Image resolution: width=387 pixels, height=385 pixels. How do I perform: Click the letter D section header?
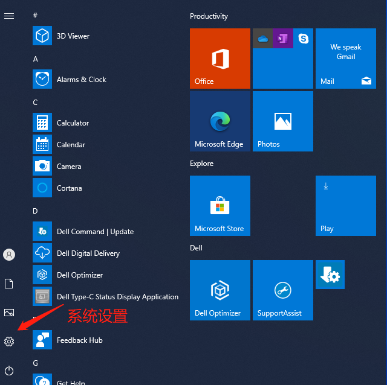click(35, 211)
